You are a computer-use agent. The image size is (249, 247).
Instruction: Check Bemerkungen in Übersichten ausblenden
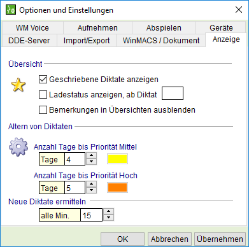[x=43, y=110]
